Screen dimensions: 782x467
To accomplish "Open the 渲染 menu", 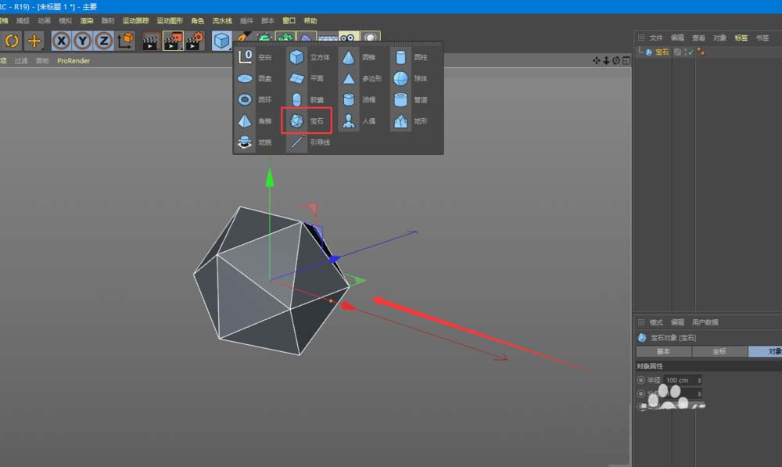I will 87,20.
